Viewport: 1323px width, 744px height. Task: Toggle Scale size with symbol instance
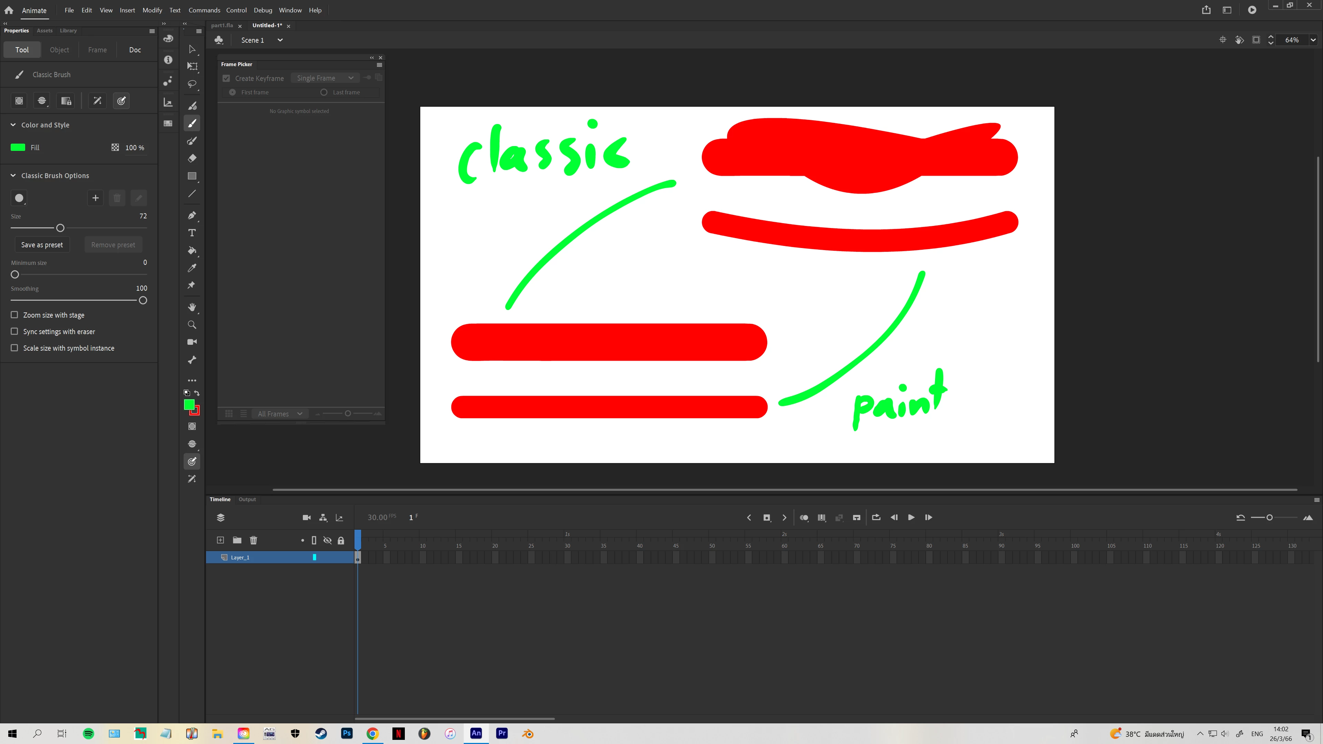(14, 348)
